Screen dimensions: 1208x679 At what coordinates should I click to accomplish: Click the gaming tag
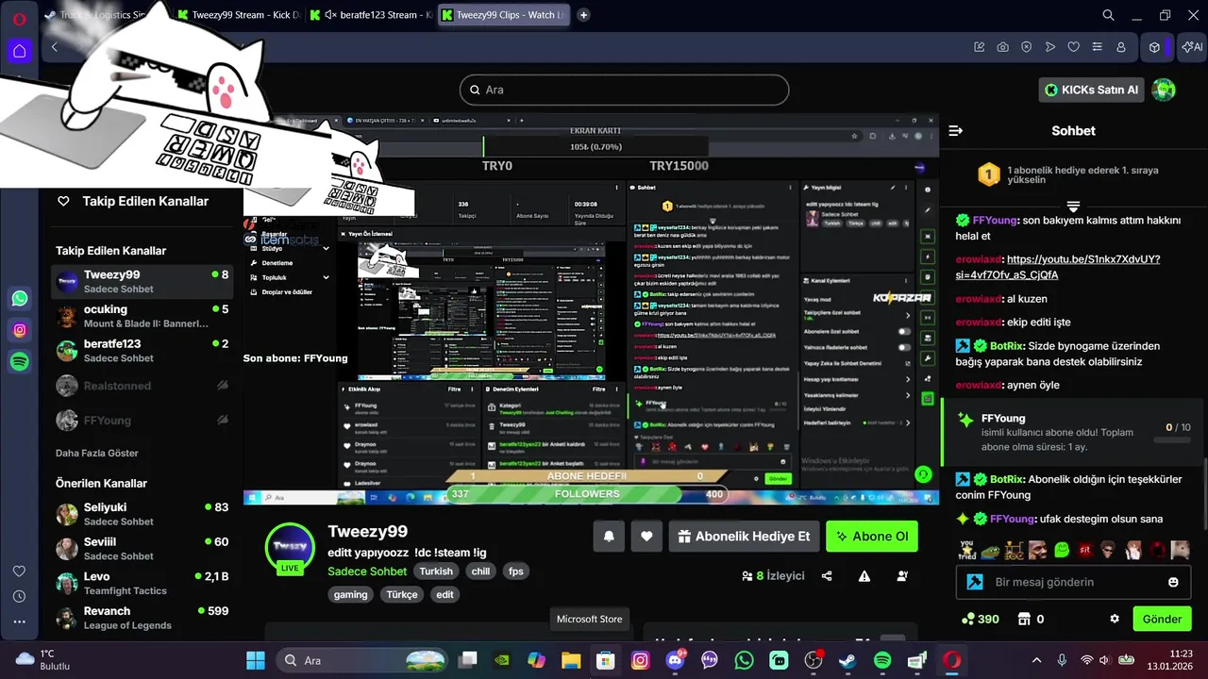(350, 595)
